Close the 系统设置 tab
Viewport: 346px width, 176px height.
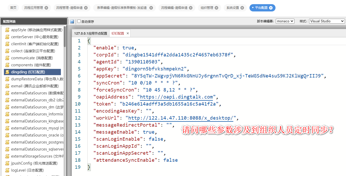[242, 8]
